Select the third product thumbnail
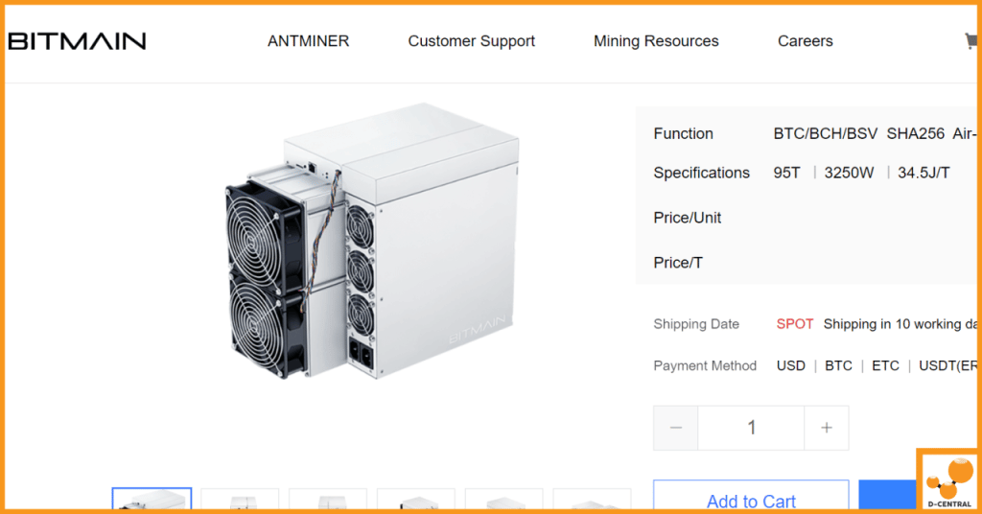Image resolution: width=982 pixels, height=514 pixels. (x=328, y=500)
